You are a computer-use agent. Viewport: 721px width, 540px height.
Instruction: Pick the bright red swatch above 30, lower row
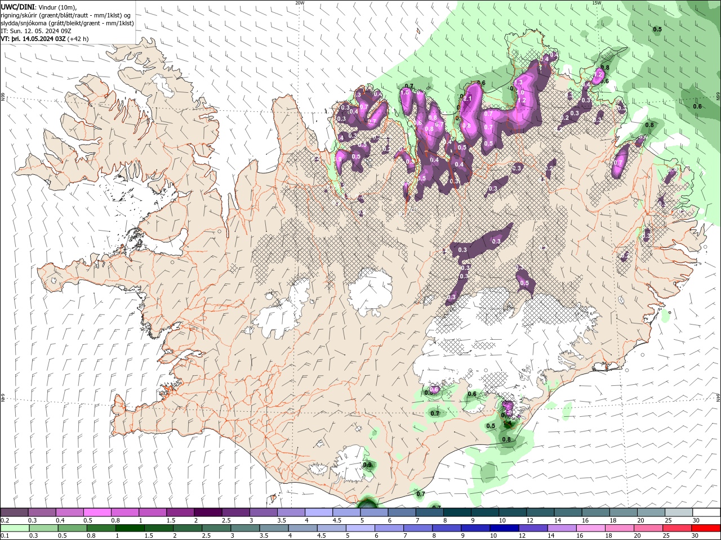point(706,528)
